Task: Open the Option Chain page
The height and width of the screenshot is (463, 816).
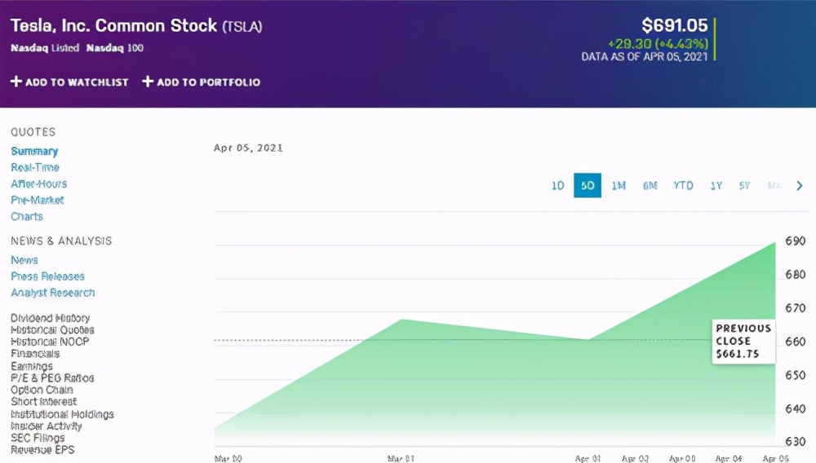Action: (x=42, y=390)
